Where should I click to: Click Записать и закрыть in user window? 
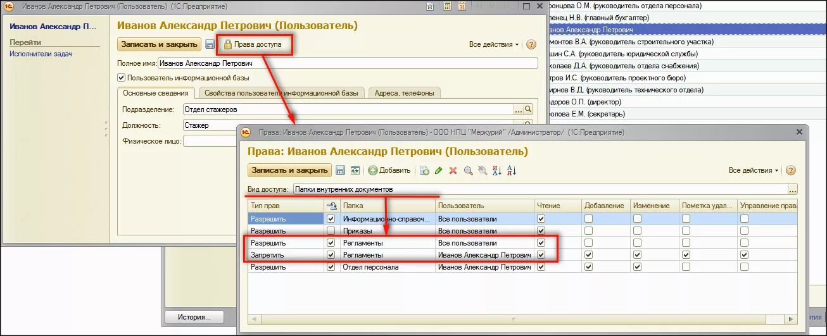(x=160, y=45)
